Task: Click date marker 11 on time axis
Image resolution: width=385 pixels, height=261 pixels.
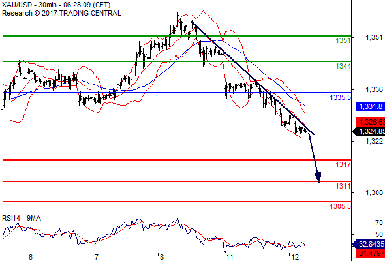Action: point(229,257)
